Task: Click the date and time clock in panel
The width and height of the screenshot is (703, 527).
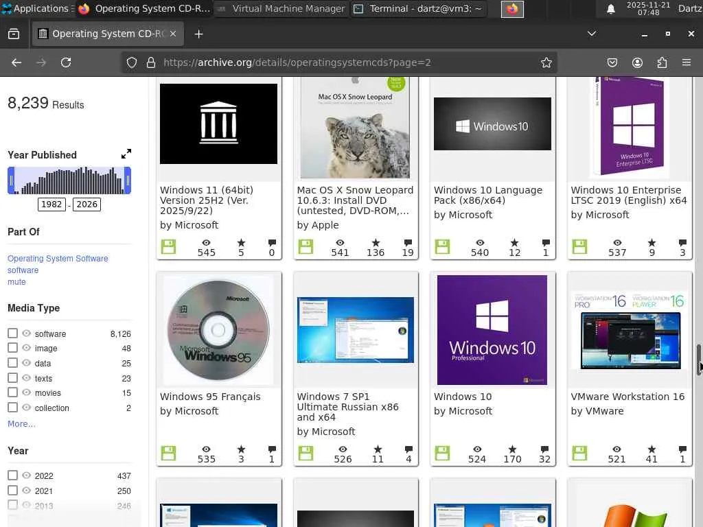Action: coord(648,8)
